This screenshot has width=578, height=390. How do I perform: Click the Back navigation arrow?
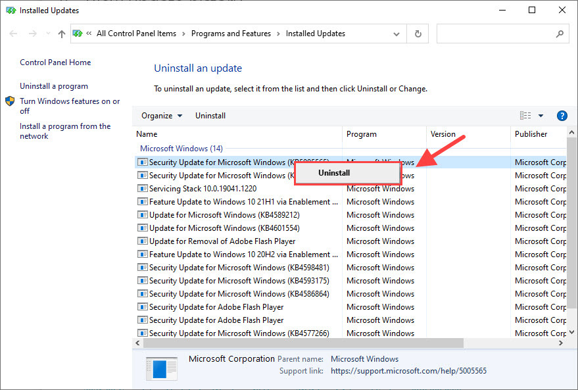(13, 34)
